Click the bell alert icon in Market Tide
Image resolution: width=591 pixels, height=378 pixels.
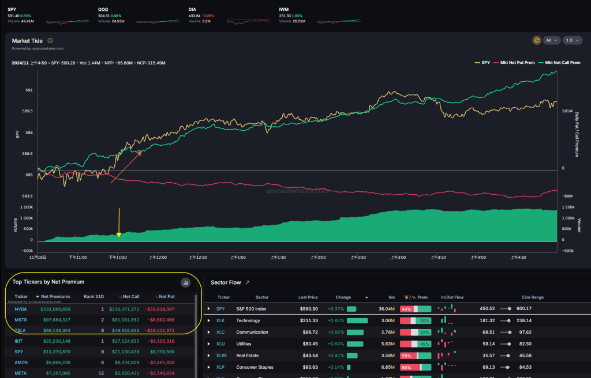(537, 40)
